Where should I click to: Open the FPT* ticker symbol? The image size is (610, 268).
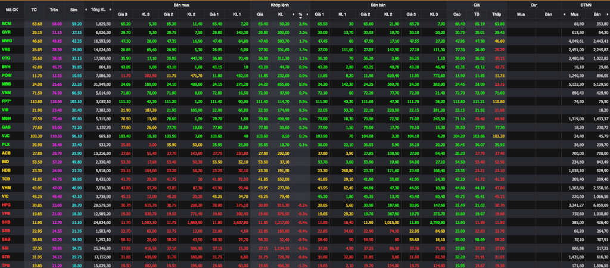coord(7,101)
